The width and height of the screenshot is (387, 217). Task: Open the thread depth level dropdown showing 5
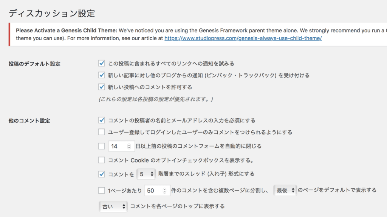(x=146, y=174)
